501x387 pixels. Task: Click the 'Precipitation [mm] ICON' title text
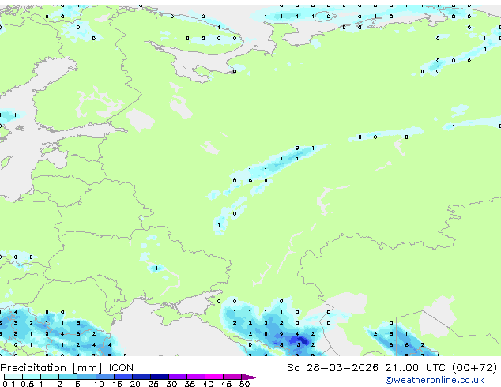(x=67, y=368)
